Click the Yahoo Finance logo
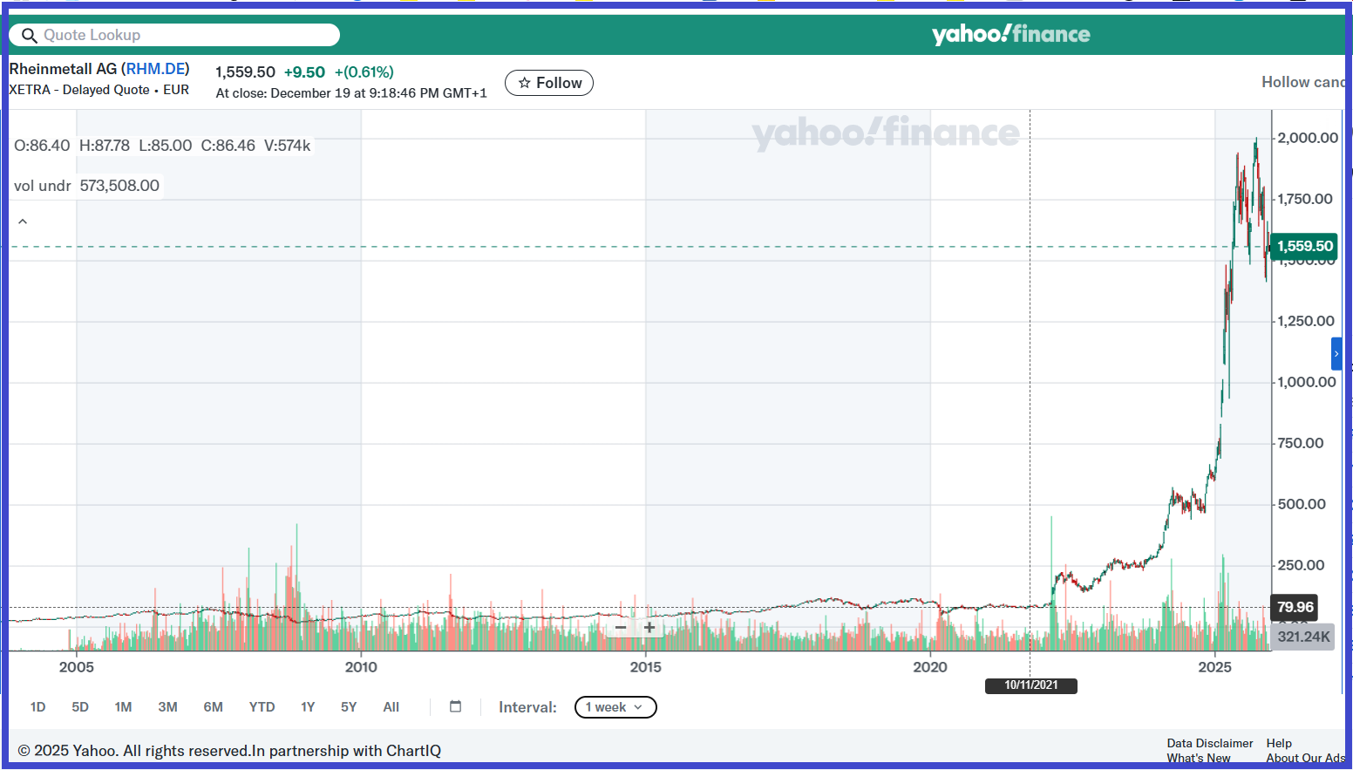This screenshot has height=770, width=1353. 1010,34
